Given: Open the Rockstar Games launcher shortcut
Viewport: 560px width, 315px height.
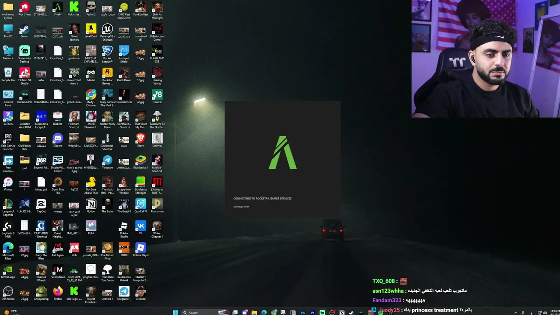Looking at the screenshot, I should [x=107, y=77].
